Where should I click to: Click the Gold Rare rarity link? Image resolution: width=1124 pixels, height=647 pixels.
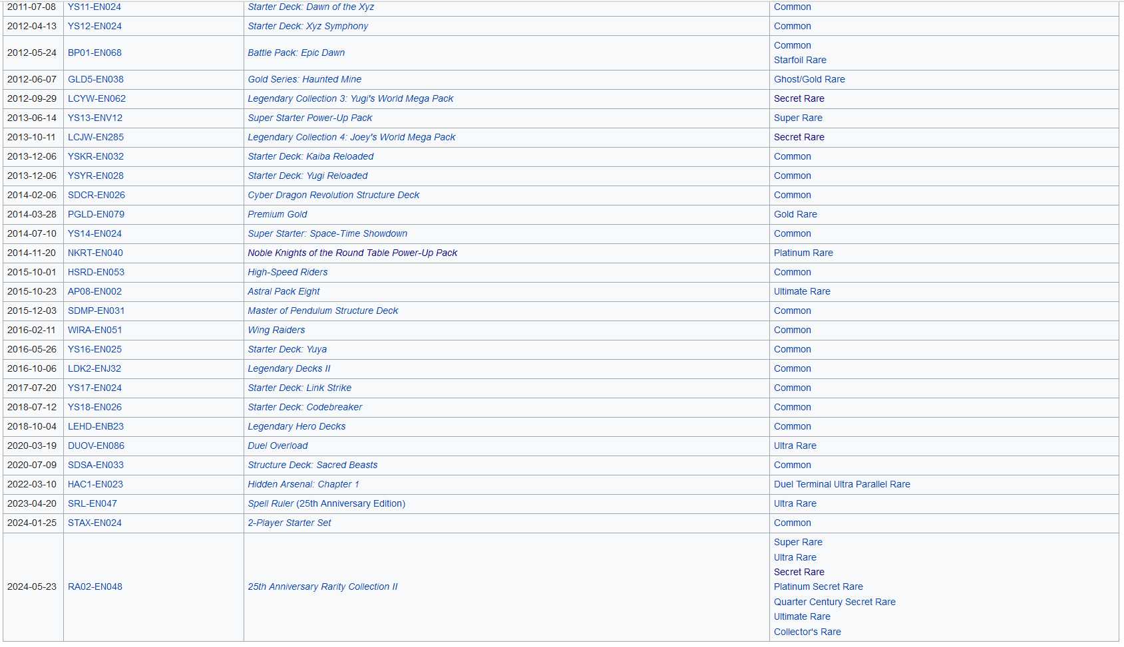tap(795, 214)
